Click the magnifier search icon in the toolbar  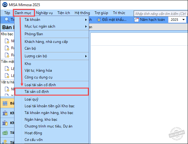point(7,20)
